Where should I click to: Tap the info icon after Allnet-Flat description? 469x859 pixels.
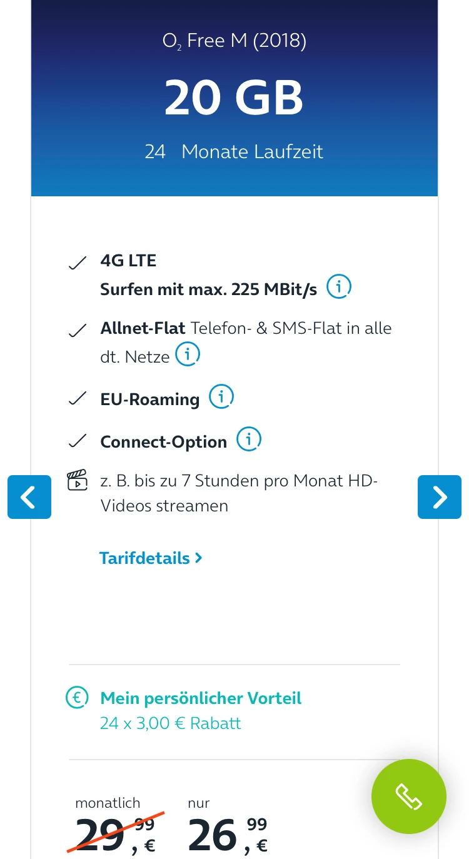click(187, 354)
